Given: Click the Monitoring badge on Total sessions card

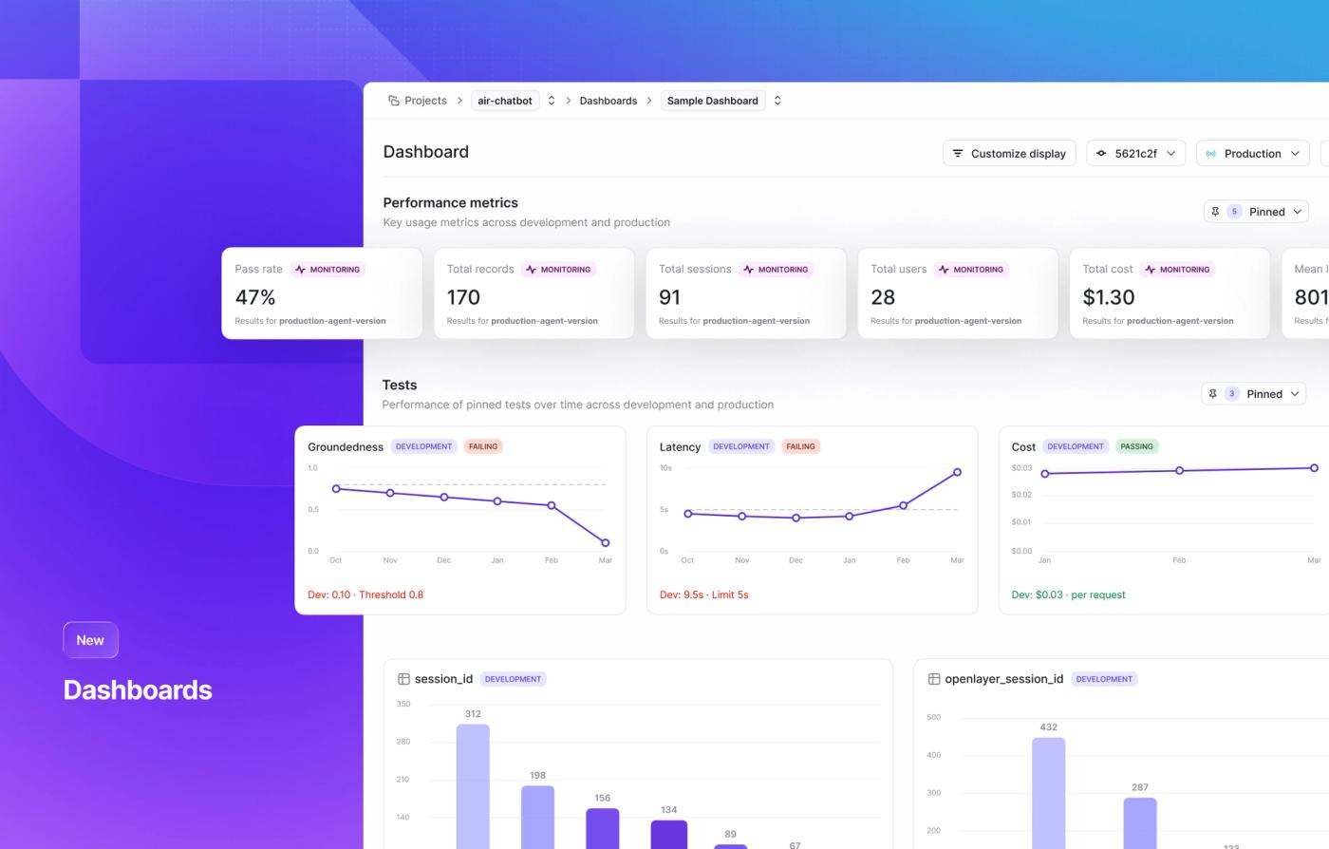Looking at the screenshot, I should pyautogui.click(x=776, y=270).
